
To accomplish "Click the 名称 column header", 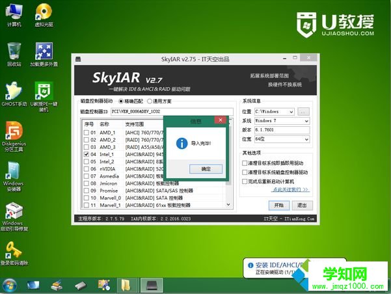I will pyautogui.click(x=104, y=124).
